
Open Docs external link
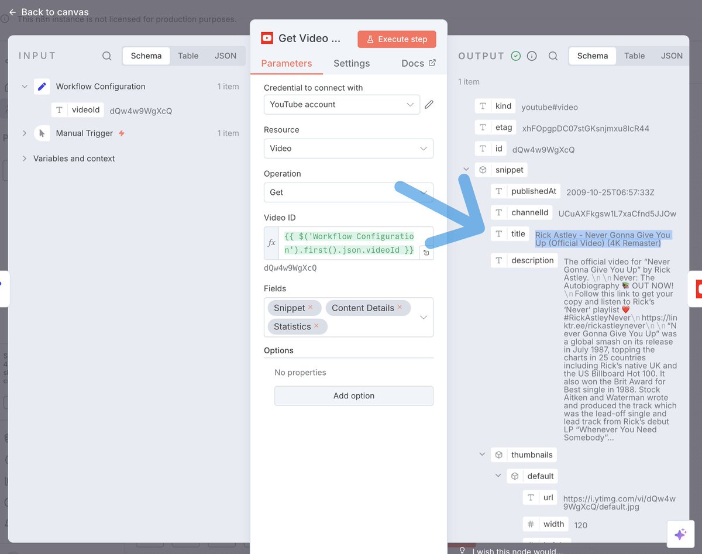418,63
